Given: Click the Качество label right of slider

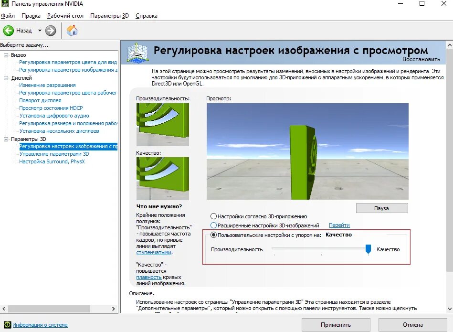Looking at the screenshot, I should tap(388, 249).
